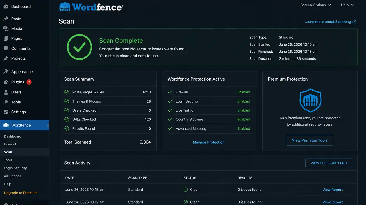Click the Users person icon
This screenshot has width=366, height=205.
6,92
